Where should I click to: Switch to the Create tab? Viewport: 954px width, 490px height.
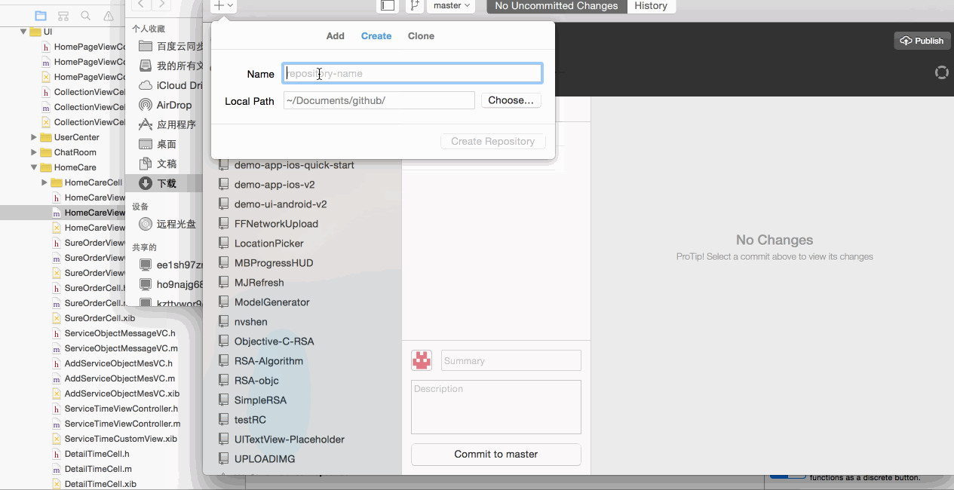coord(376,36)
